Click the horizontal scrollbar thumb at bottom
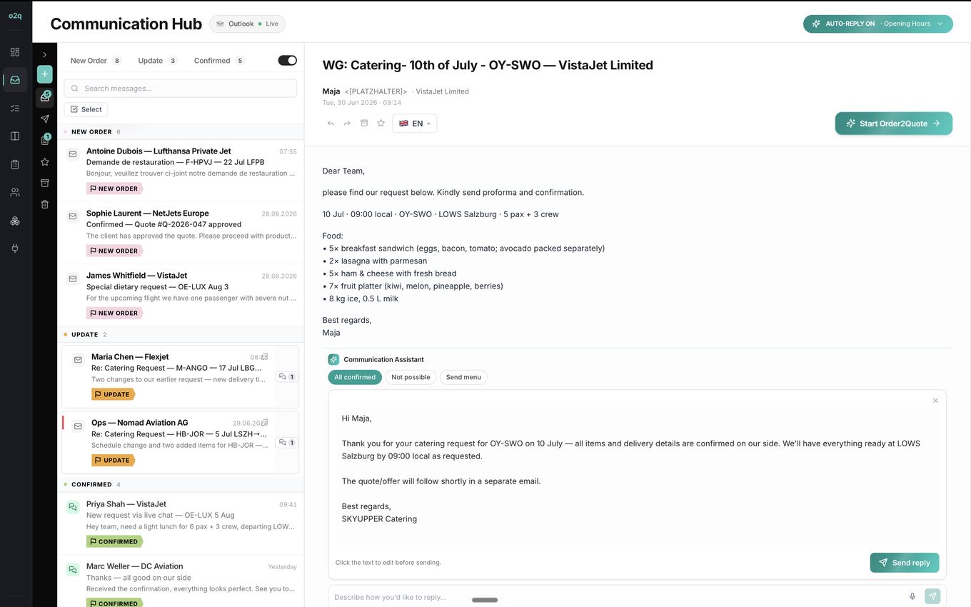The image size is (971, 607). click(485, 600)
